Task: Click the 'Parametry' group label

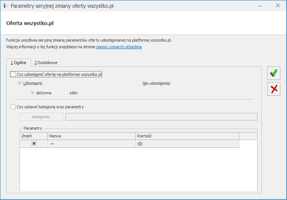Action: pyautogui.click(x=33, y=128)
